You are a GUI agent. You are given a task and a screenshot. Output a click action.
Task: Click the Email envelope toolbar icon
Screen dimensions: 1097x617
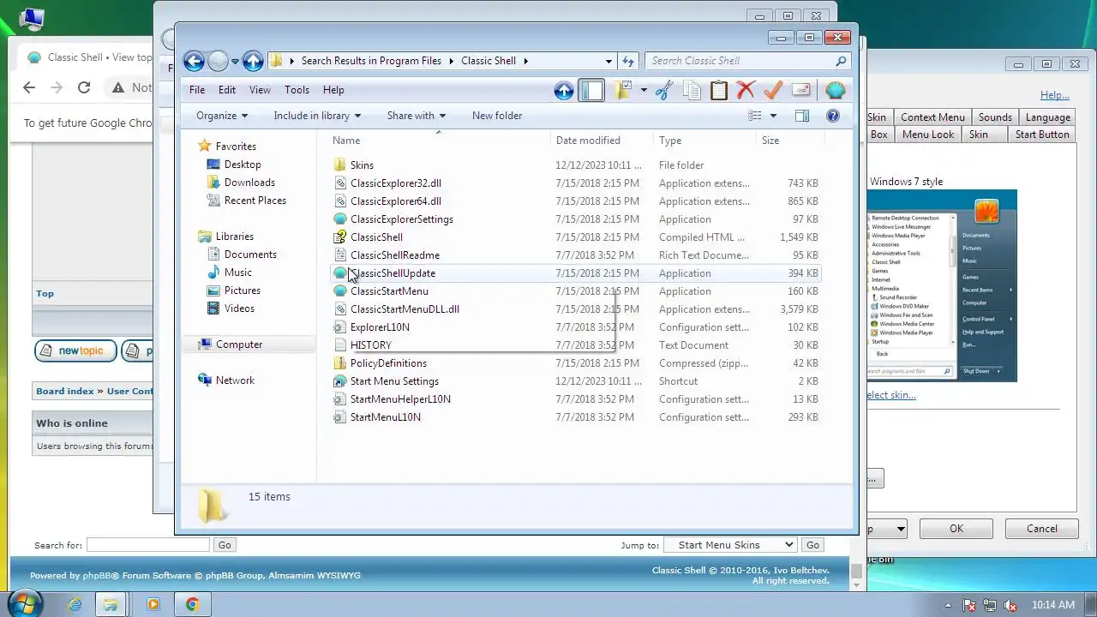pos(800,90)
